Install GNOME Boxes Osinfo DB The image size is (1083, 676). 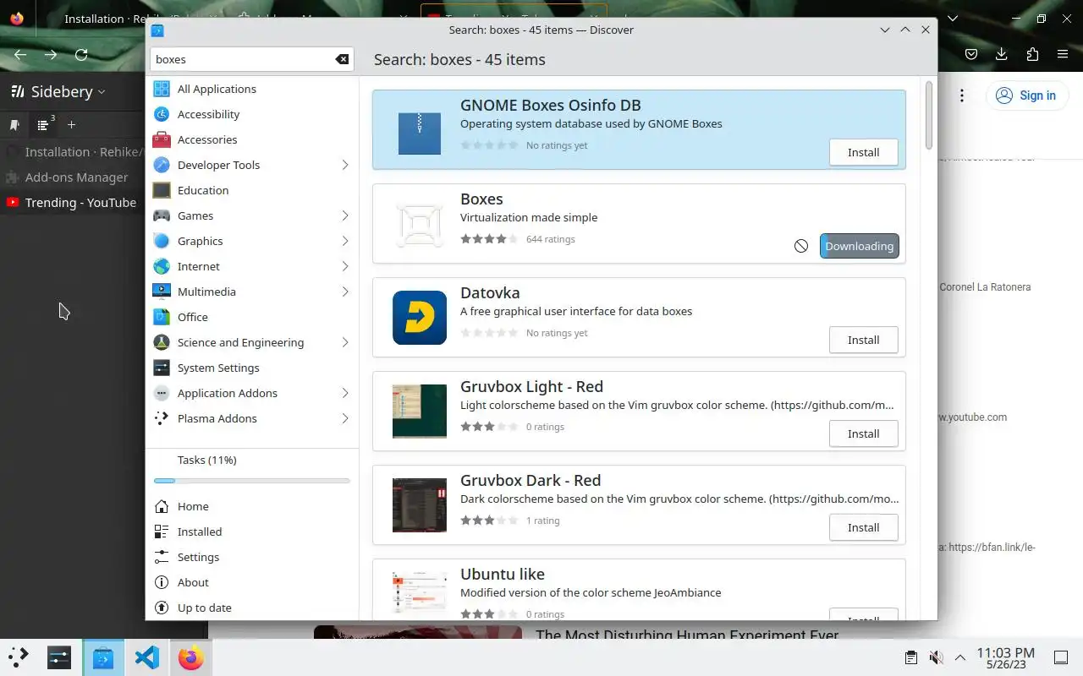[864, 153]
